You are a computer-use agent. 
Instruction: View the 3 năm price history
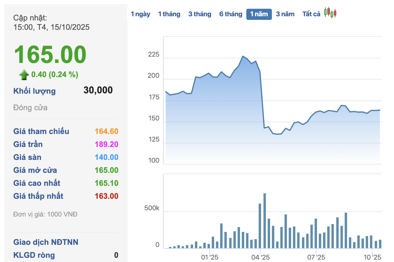285,14
